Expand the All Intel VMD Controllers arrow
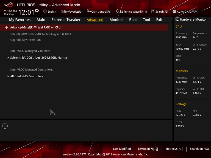 click(8, 76)
